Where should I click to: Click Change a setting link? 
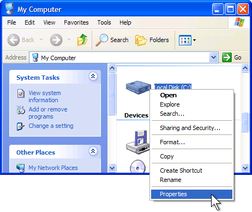click(51, 126)
